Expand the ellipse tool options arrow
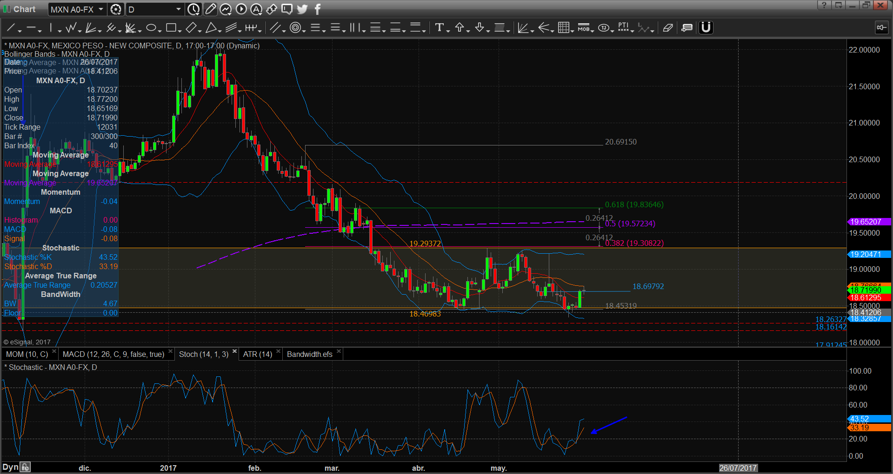The height and width of the screenshot is (474, 893). (x=160, y=31)
